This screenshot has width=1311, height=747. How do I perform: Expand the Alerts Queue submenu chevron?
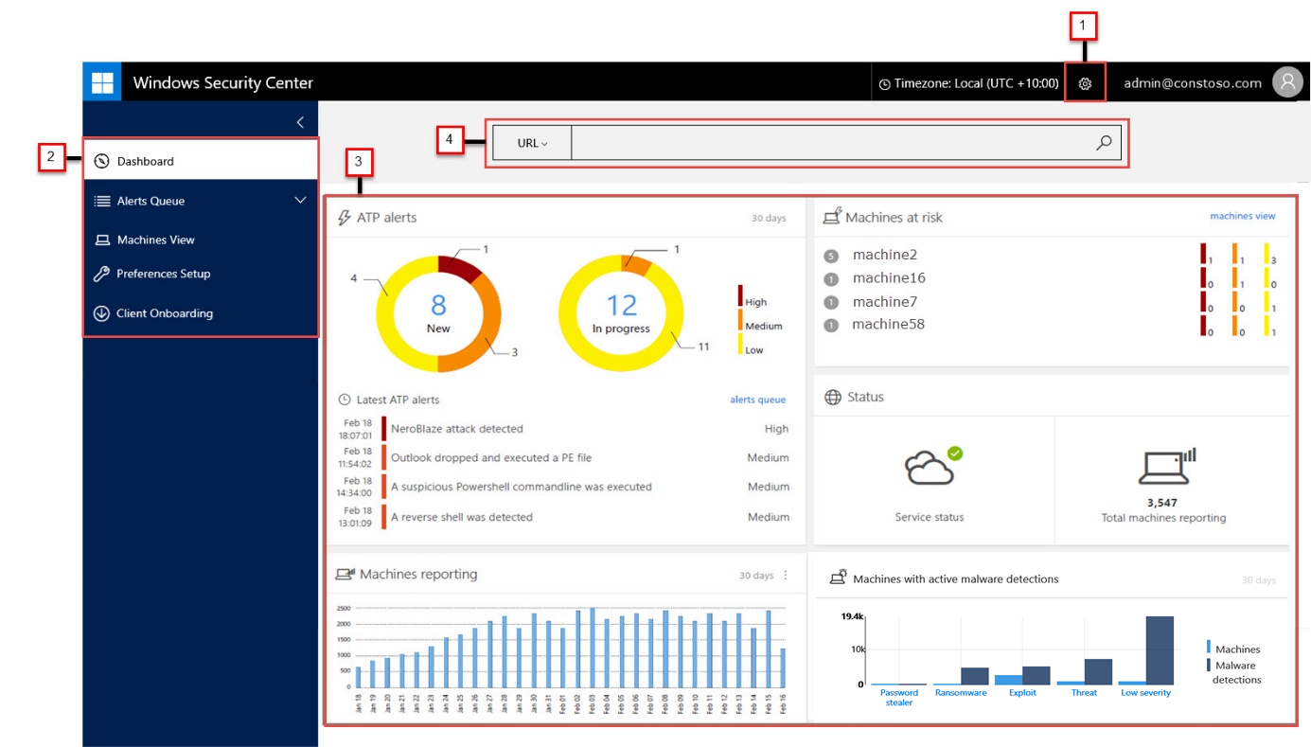pyautogui.click(x=300, y=201)
